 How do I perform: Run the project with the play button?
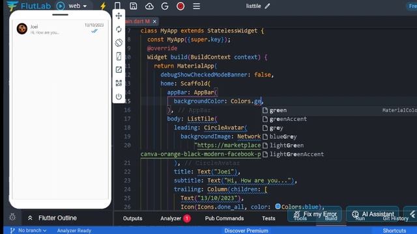61,6
